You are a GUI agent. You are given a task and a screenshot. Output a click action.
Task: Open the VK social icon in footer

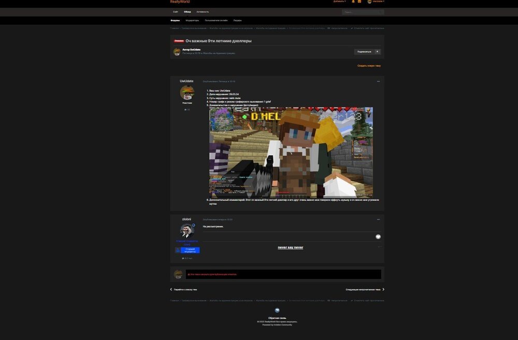277,311
